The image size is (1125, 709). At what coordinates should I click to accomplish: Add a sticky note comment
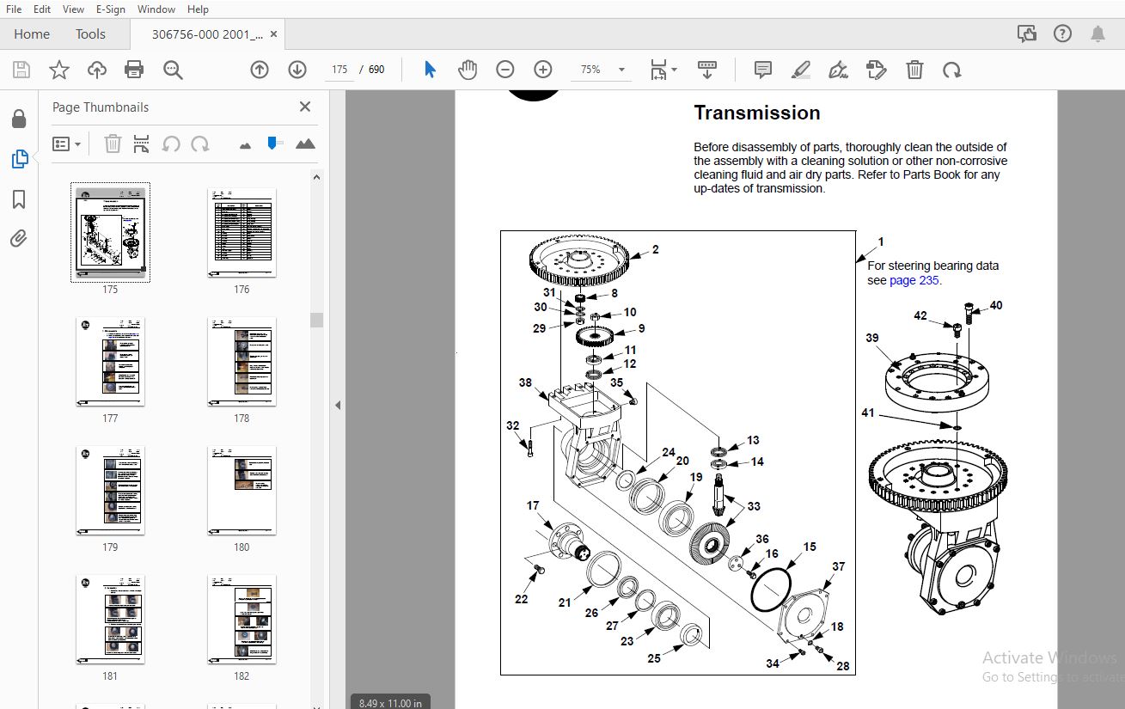click(x=762, y=70)
